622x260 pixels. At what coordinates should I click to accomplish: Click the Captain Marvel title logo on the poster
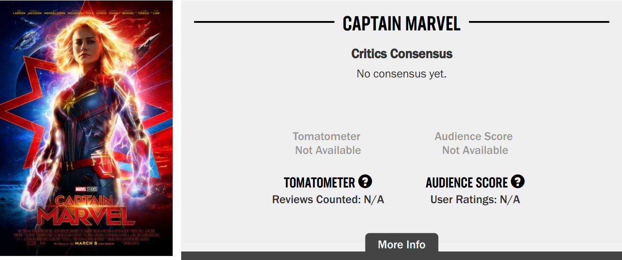(x=86, y=209)
